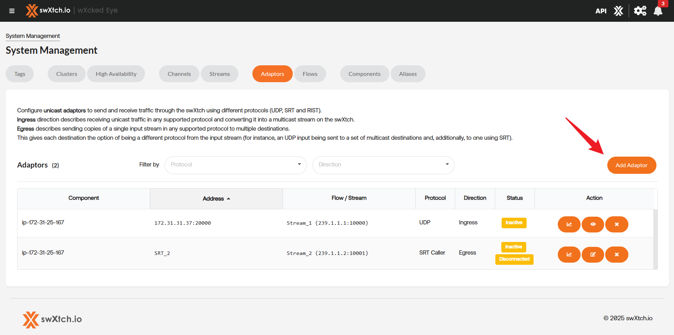The width and height of the screenshot is (674, 335).
Task: View statistics chart for UDP Ingress adaptor
Action: point(569,224)
